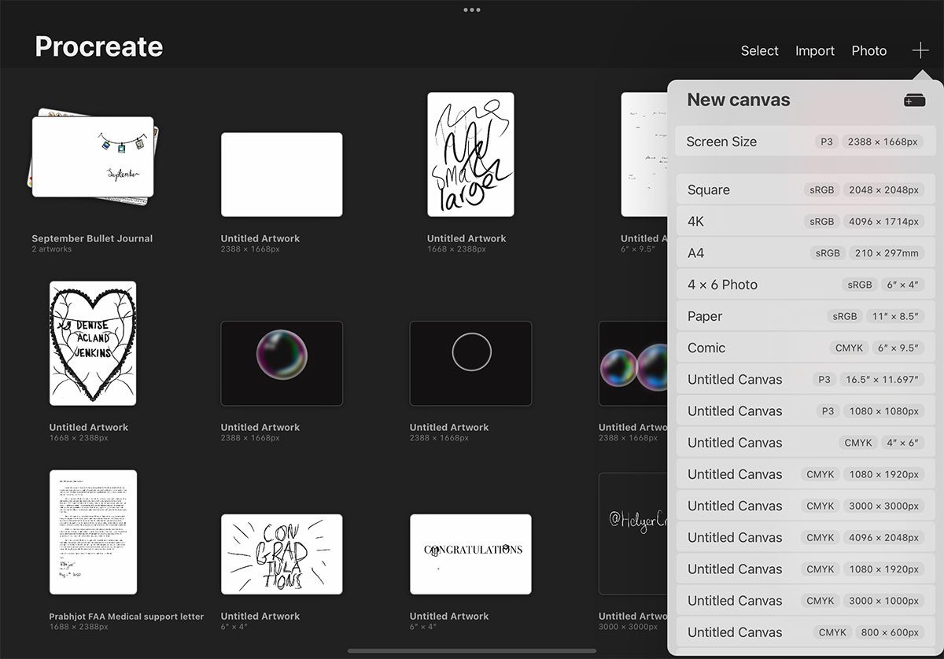Choose the A4 canvas preset
Image resolution: width=944 pixels, height=659 pixels.
[x=806, y=252]
